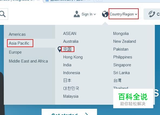Select the Asia Pacific region

coord(19,43)
